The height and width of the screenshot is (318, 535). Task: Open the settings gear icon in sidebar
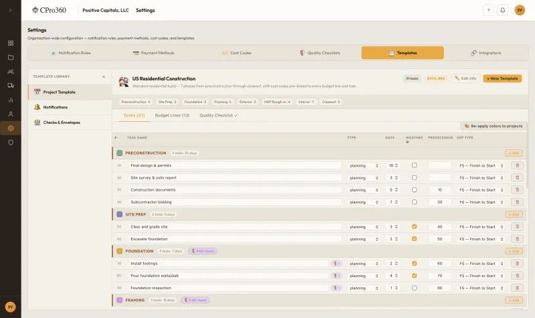[x=11, y=128]
